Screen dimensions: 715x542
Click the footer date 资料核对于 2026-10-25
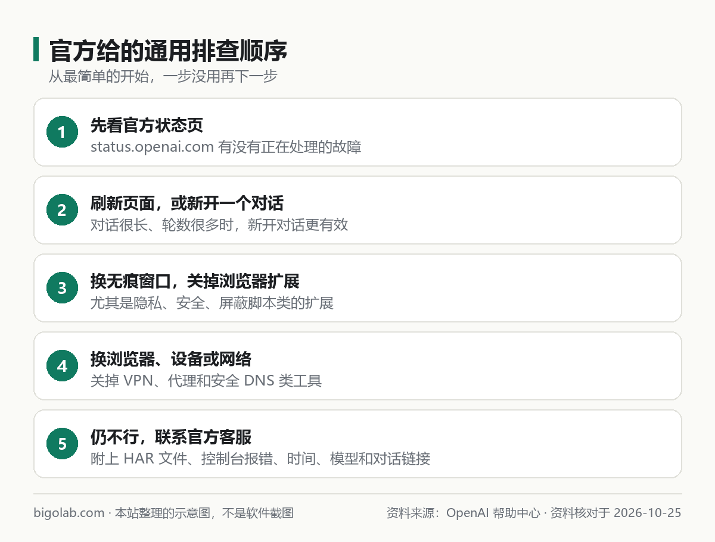(x=615, y=513)
